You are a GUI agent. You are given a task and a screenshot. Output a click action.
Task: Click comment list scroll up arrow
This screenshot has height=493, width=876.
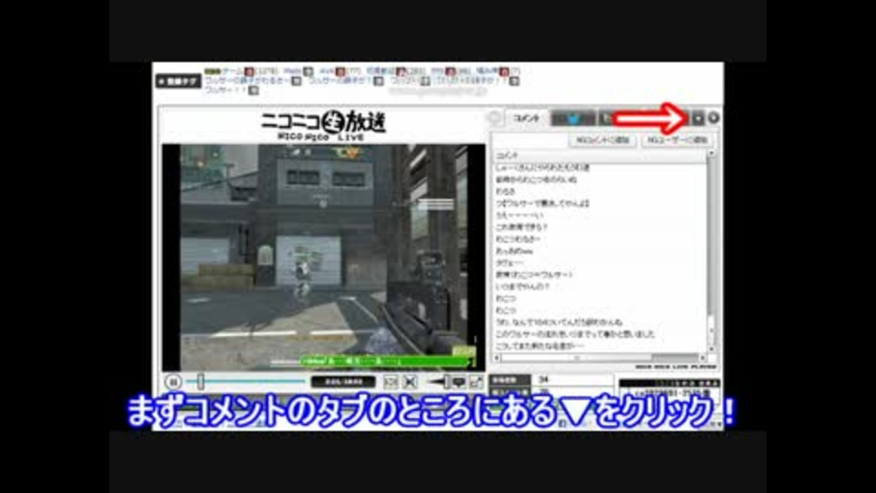click(x=711, y=153)
